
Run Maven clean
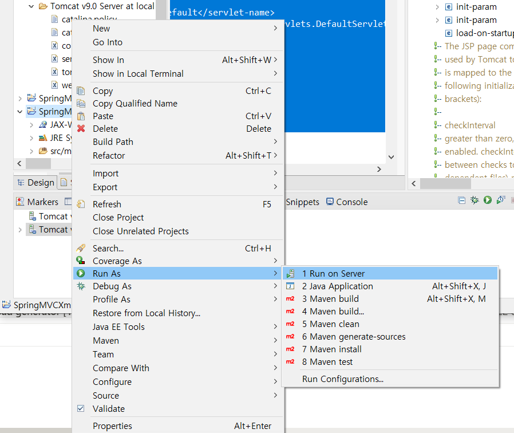[x=390, y=324]
